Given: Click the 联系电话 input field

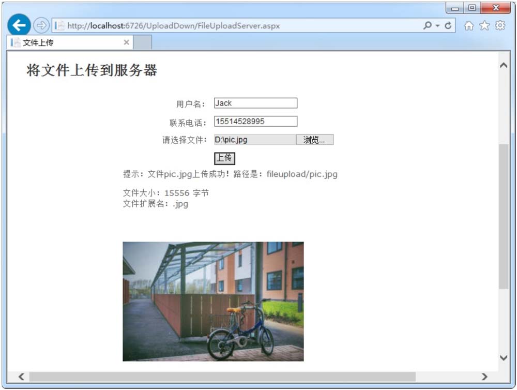Looking at the screenshot, I should pyautogui.click(x=255, y=121).
